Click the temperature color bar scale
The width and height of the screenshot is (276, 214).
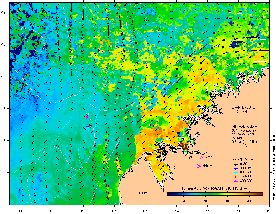click(215, 194)
